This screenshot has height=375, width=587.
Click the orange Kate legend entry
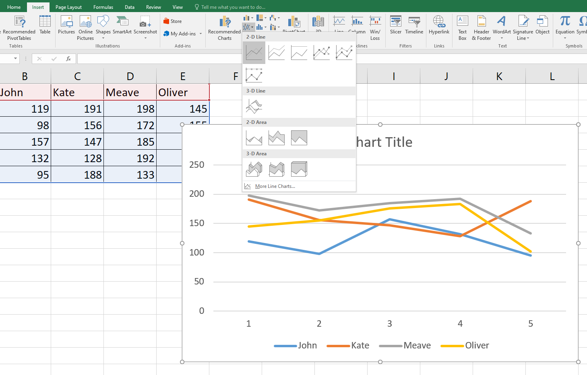coord(348,346)
